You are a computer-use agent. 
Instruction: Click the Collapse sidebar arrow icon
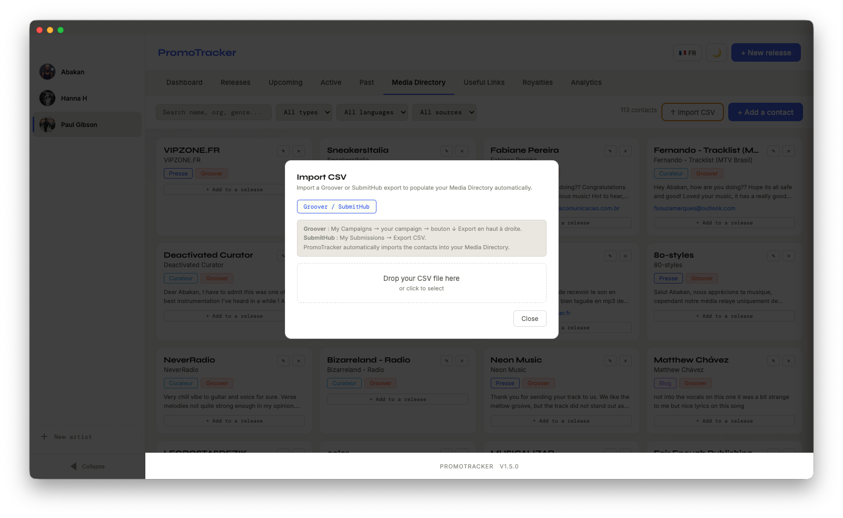[x=74, y=466]
